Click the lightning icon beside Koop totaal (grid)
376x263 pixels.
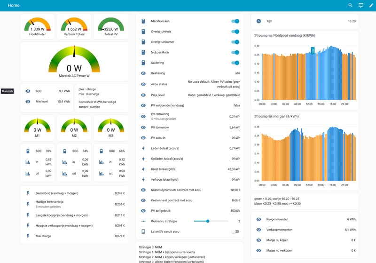[x=143, y=169]
